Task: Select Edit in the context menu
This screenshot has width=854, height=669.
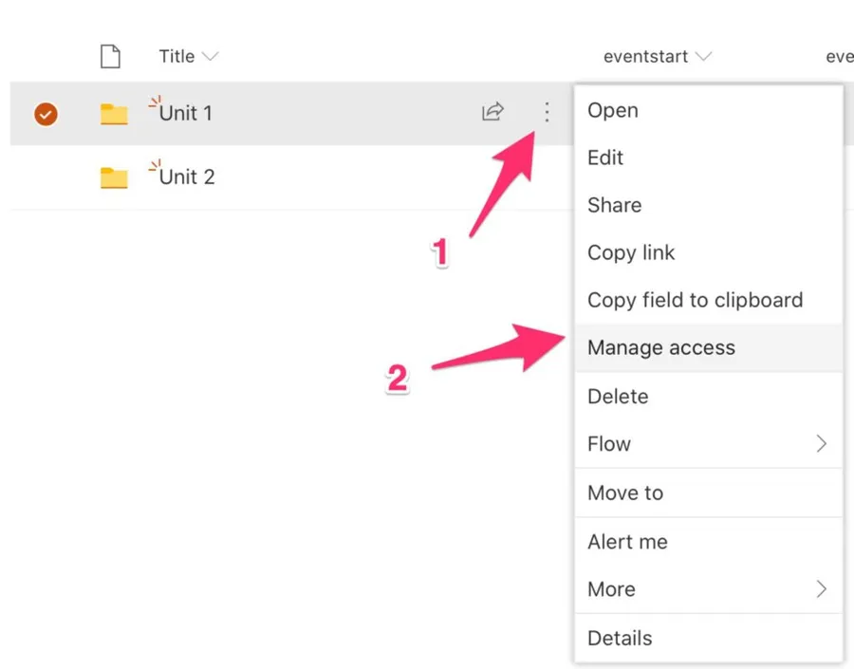Action: click(605, 158)
